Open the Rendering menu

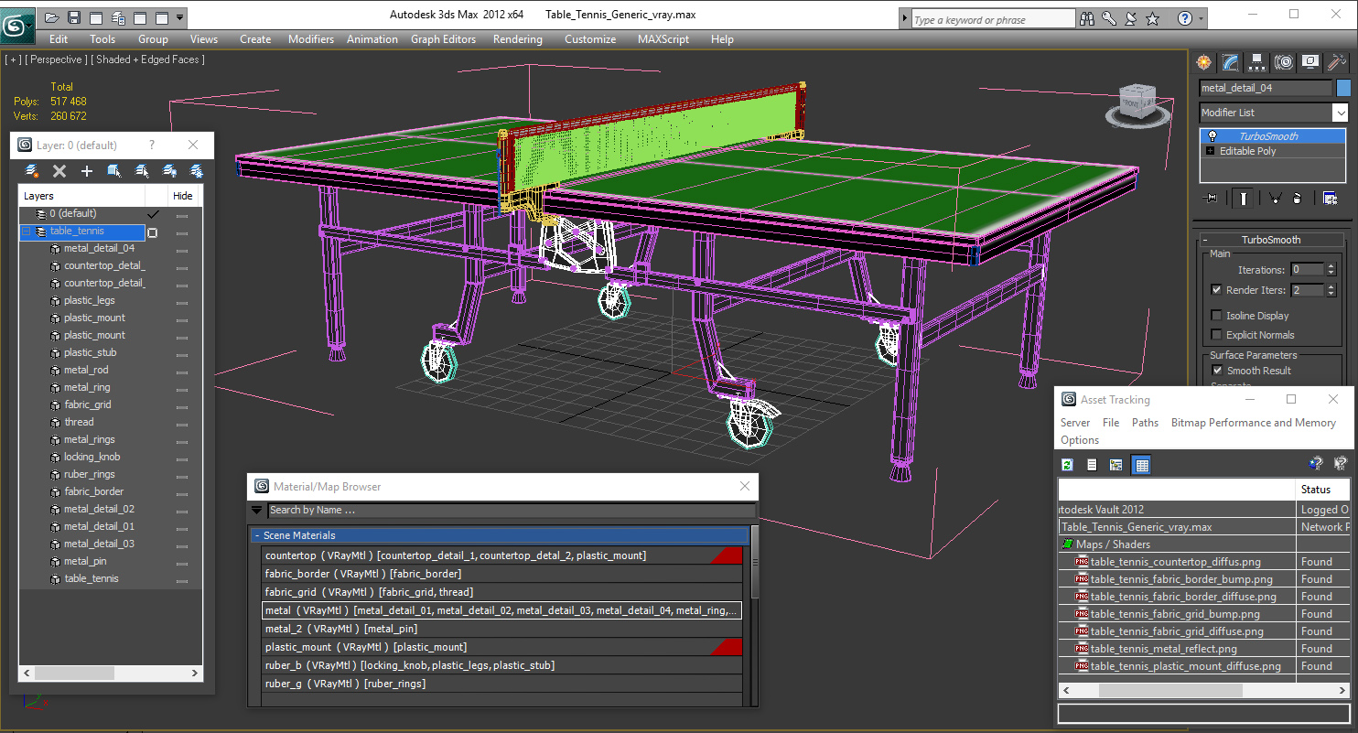pyautogui.click(x=518, y=39)
